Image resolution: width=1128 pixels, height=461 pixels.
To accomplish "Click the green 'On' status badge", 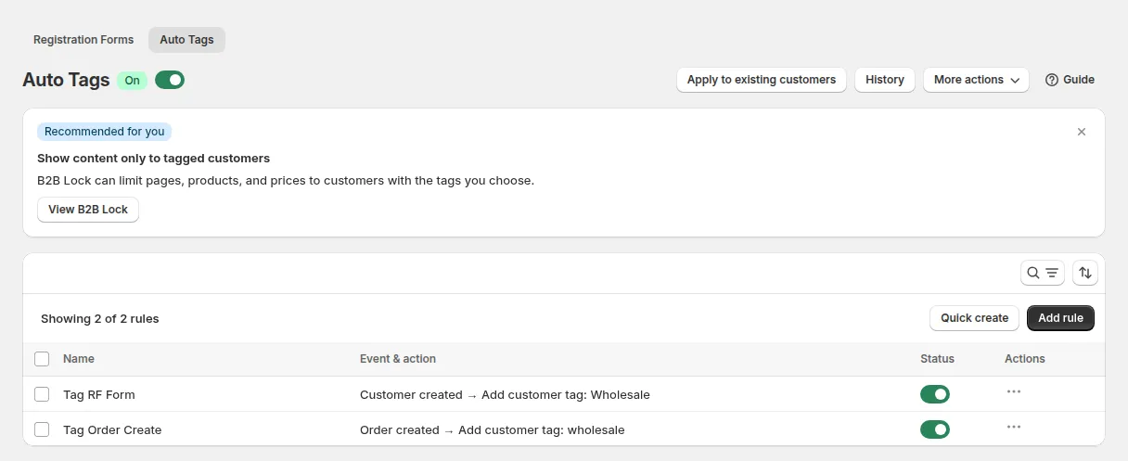I will 132,81.
